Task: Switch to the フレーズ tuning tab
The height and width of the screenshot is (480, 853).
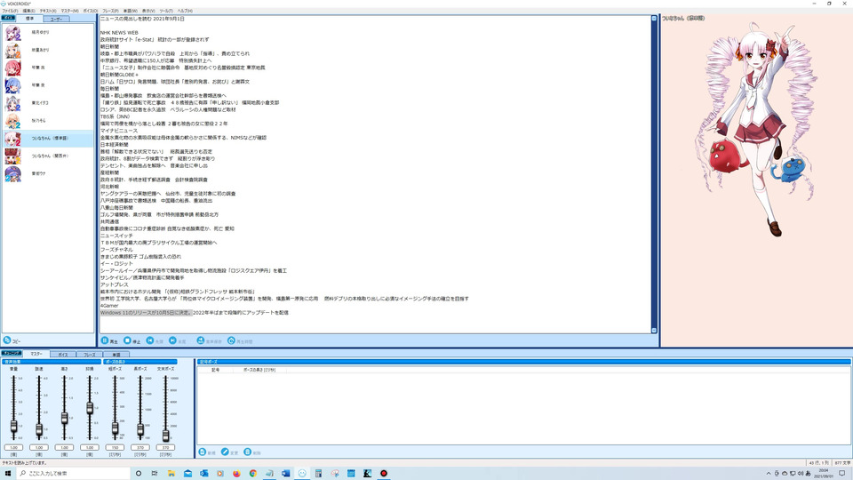Action: (x=89, y=355)
